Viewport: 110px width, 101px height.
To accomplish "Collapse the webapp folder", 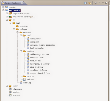I will pos(14,29).
